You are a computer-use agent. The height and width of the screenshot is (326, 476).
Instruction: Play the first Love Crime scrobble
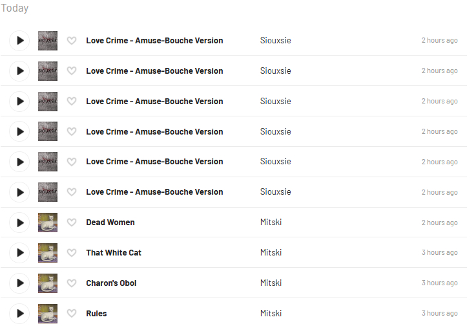tap(20, 41)
